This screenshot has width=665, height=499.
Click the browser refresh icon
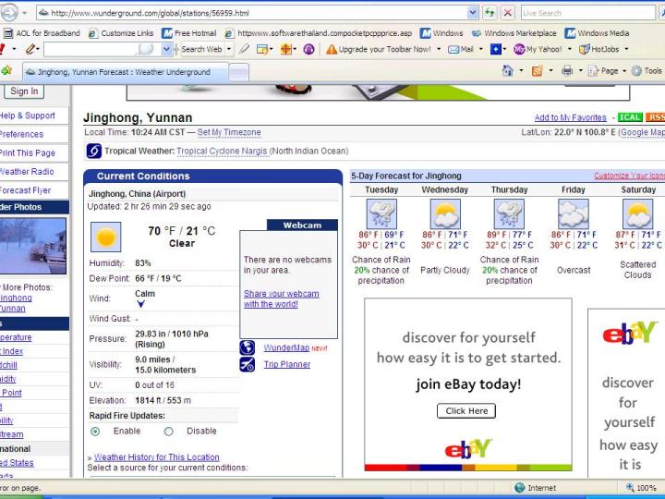click(490, 13)
